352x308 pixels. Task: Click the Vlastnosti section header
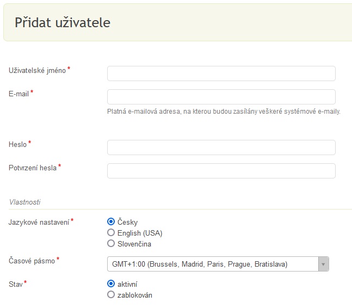click(x=24, y=202)
